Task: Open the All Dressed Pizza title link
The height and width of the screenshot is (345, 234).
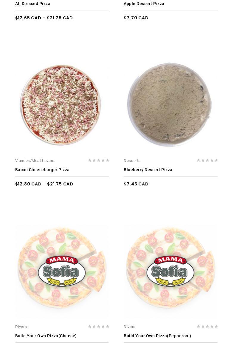Action: (x=32, y=4)
